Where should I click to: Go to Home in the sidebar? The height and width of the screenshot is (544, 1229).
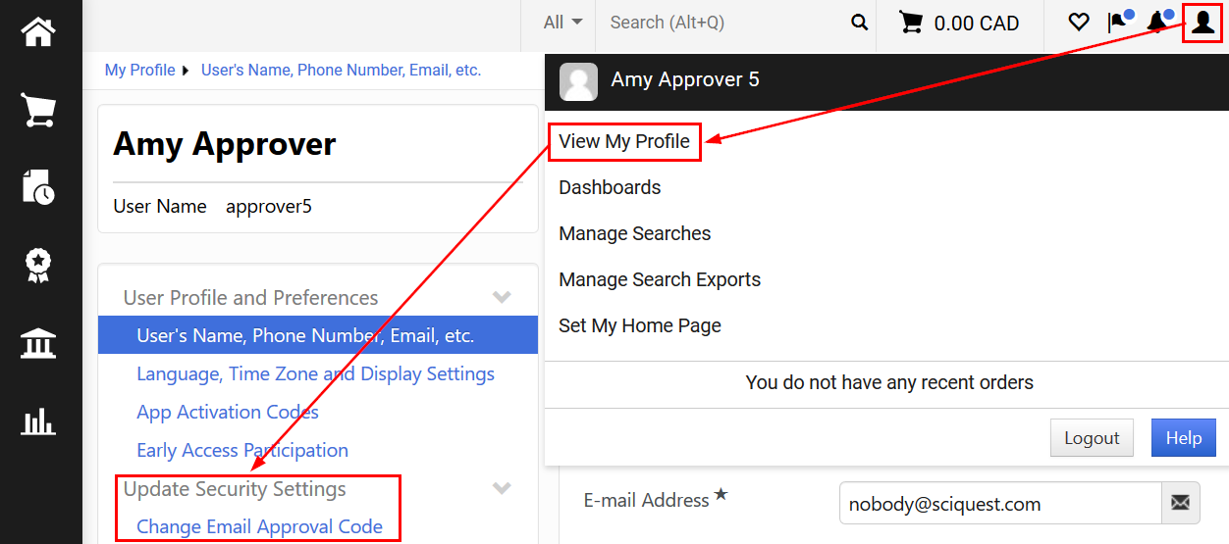coord(39,31)
